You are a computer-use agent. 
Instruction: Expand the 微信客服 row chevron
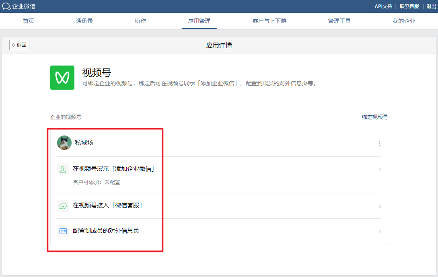point(380,206)
